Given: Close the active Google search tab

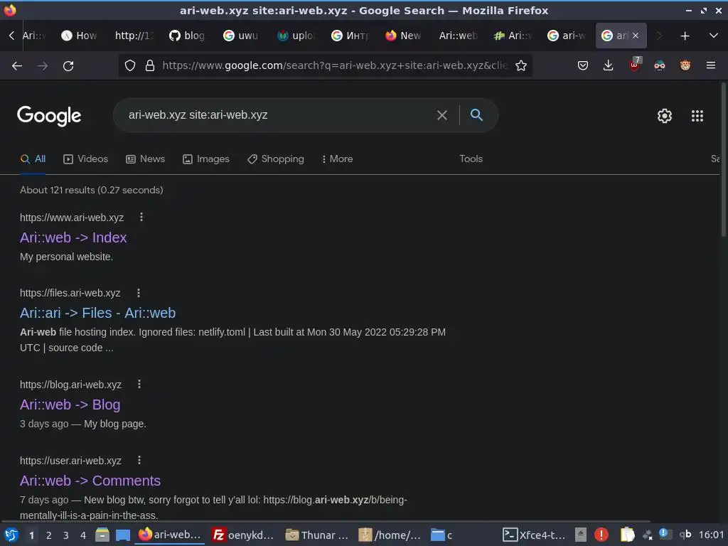Looking at the screenshot, I should click(x=635, y=36).
